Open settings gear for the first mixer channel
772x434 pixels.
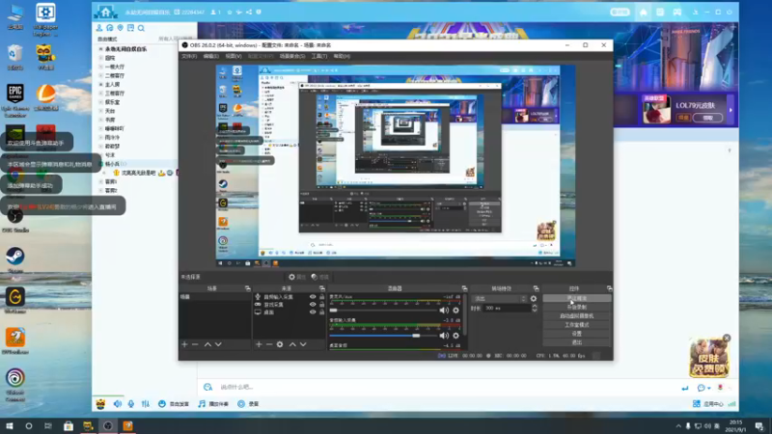(455, 311)
